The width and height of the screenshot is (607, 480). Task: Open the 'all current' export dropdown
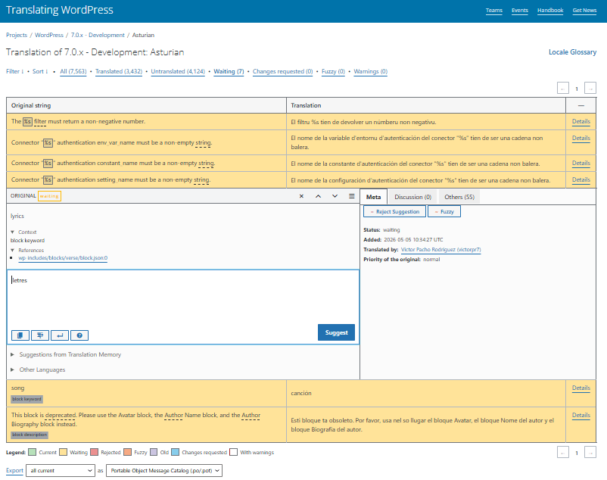[x=61, y=471]
